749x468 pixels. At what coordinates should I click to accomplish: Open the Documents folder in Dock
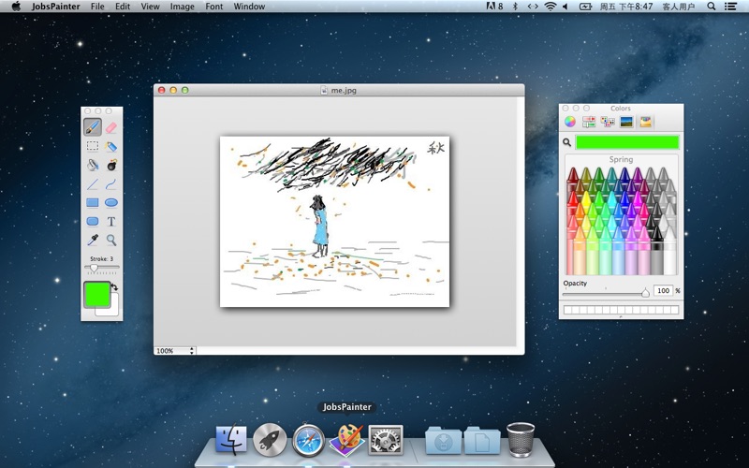tap(482, 441)
